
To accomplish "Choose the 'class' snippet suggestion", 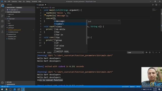I will pos(70,27).
